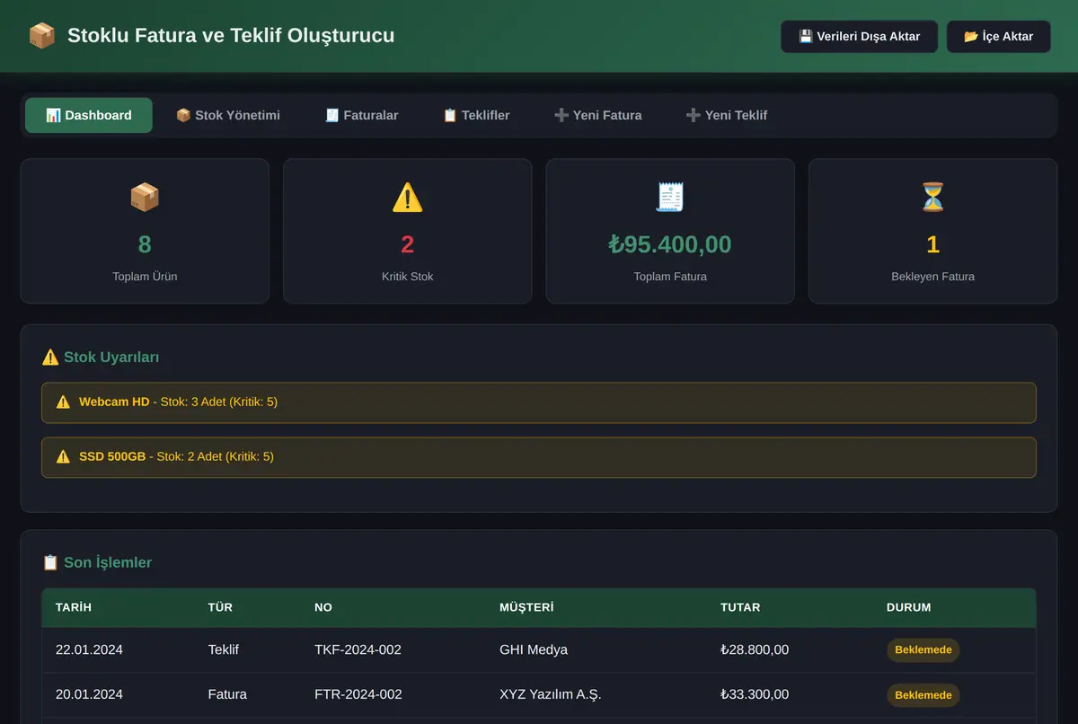Click the Verileri Dışa Aktar button
Image resolution: width=1078 pixels, height=724 pixels.
pos(860,37)
